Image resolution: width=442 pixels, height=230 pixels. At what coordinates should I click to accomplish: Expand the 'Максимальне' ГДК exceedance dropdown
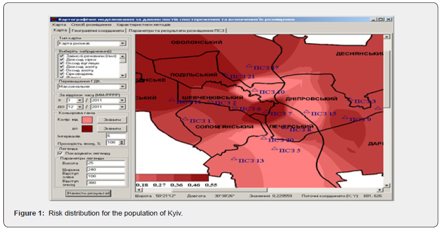coord(123,87)
